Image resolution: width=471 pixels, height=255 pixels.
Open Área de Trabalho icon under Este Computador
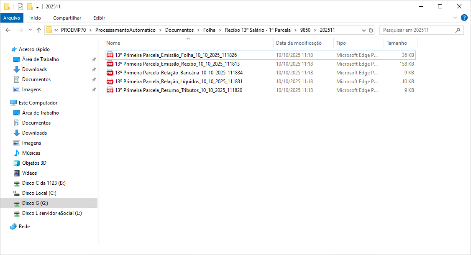coord(17,112)
